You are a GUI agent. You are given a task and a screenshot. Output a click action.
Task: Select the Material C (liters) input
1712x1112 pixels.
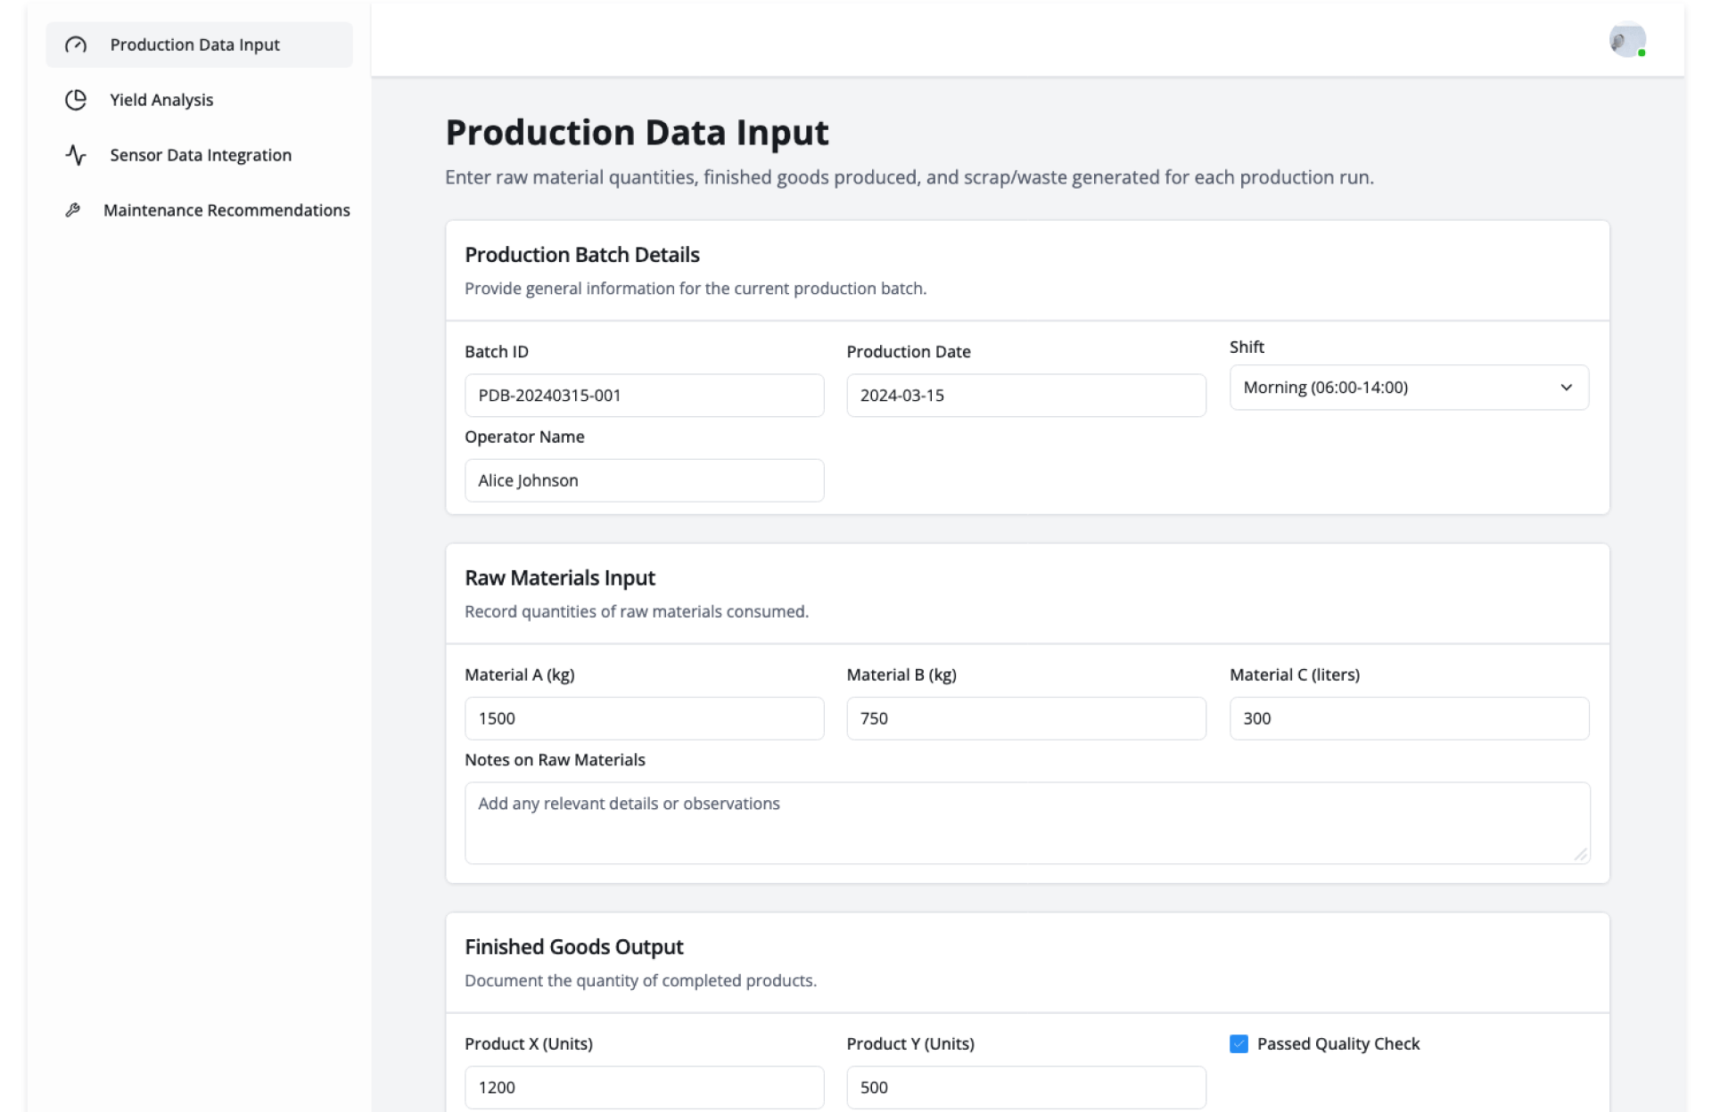(x=1409, y=718)
